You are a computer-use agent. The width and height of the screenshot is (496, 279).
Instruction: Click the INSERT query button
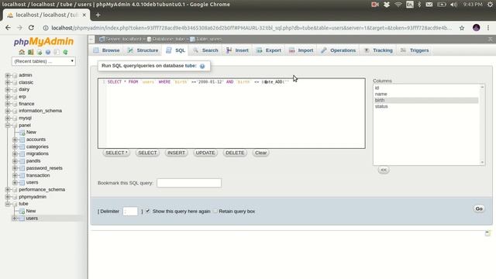point(176,153)
